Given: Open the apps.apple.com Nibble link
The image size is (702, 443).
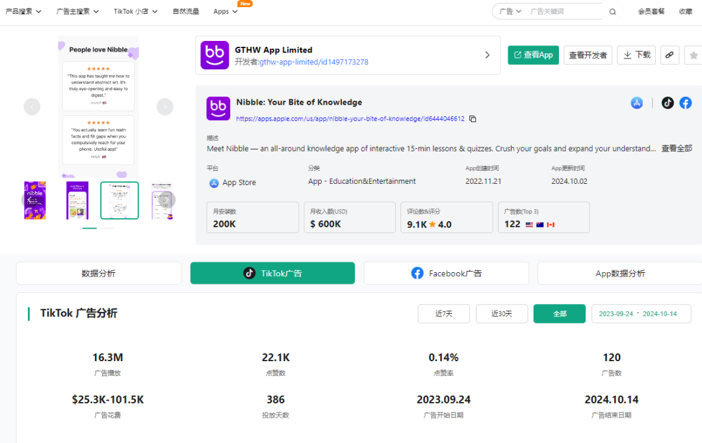Looking at the screenshot, I should pyautogui.click(x=350, y=119).
